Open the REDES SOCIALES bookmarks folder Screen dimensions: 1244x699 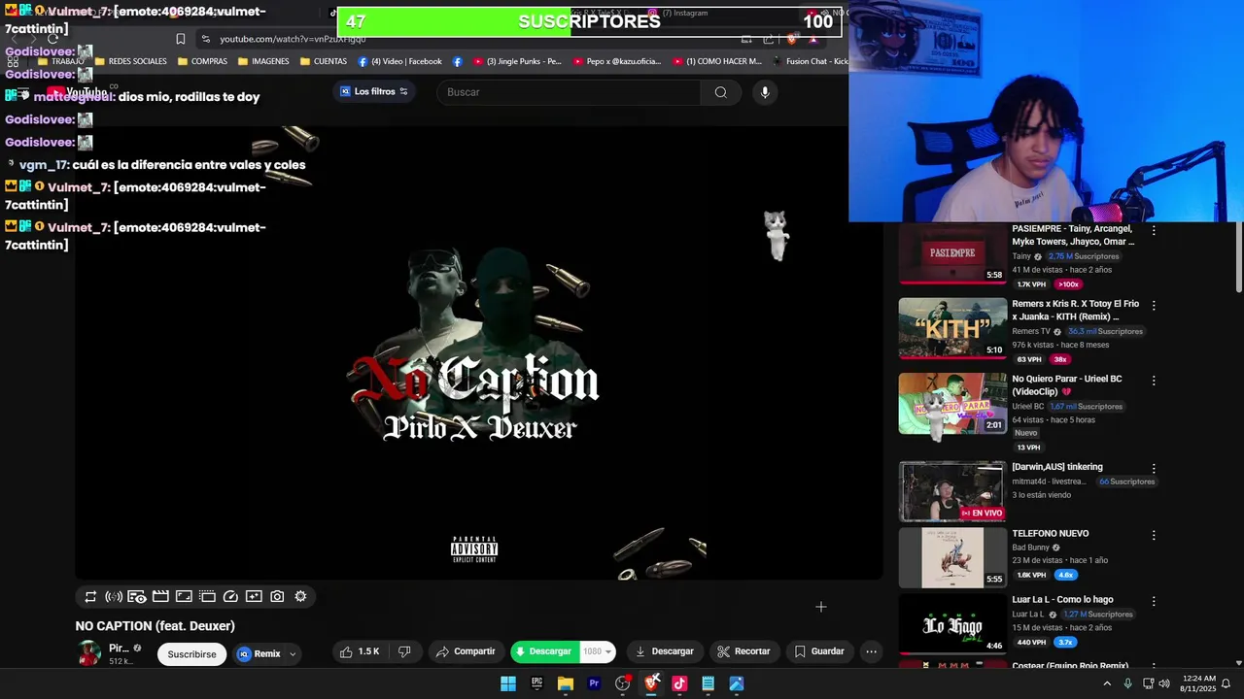pos(130,61)
